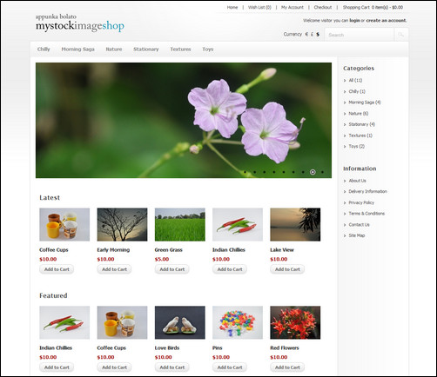
Task: Click the purple flower banner image
Action: pos(184,120)
